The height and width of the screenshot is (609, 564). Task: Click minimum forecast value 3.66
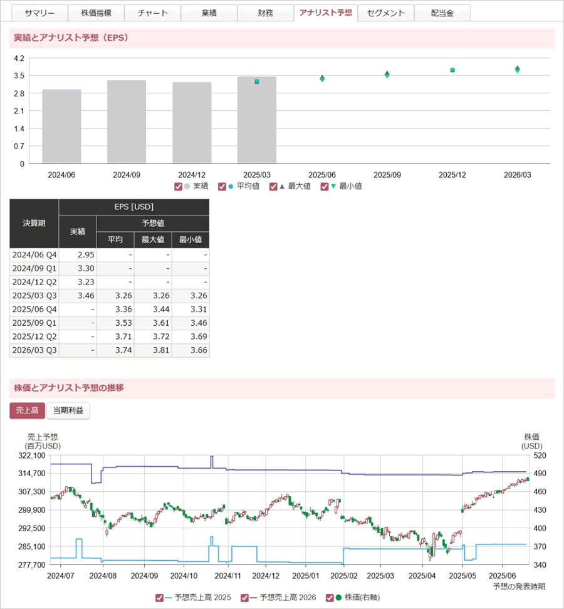click(199, 350)
